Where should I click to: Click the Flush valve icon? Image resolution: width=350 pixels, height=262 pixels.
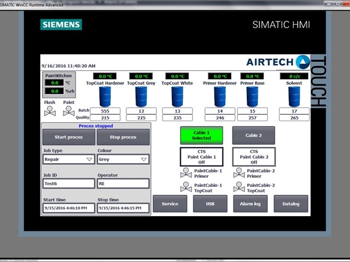tap(50, 111)
